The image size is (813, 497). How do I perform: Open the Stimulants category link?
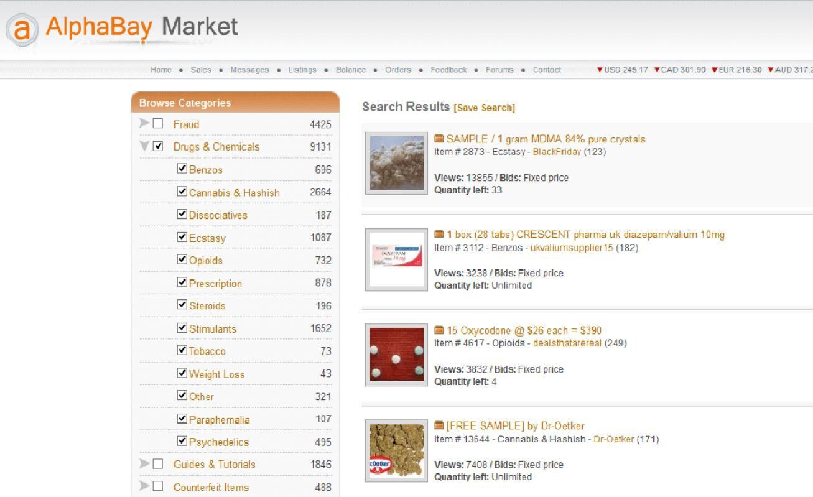click(213, 328)
